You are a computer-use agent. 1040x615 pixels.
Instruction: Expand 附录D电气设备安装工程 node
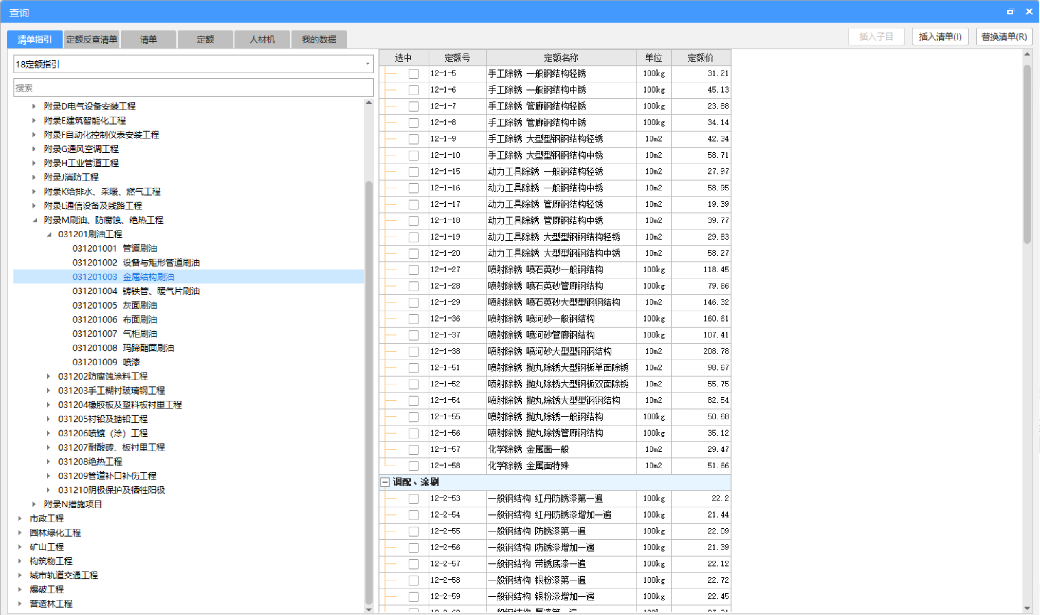coord(34,106)
